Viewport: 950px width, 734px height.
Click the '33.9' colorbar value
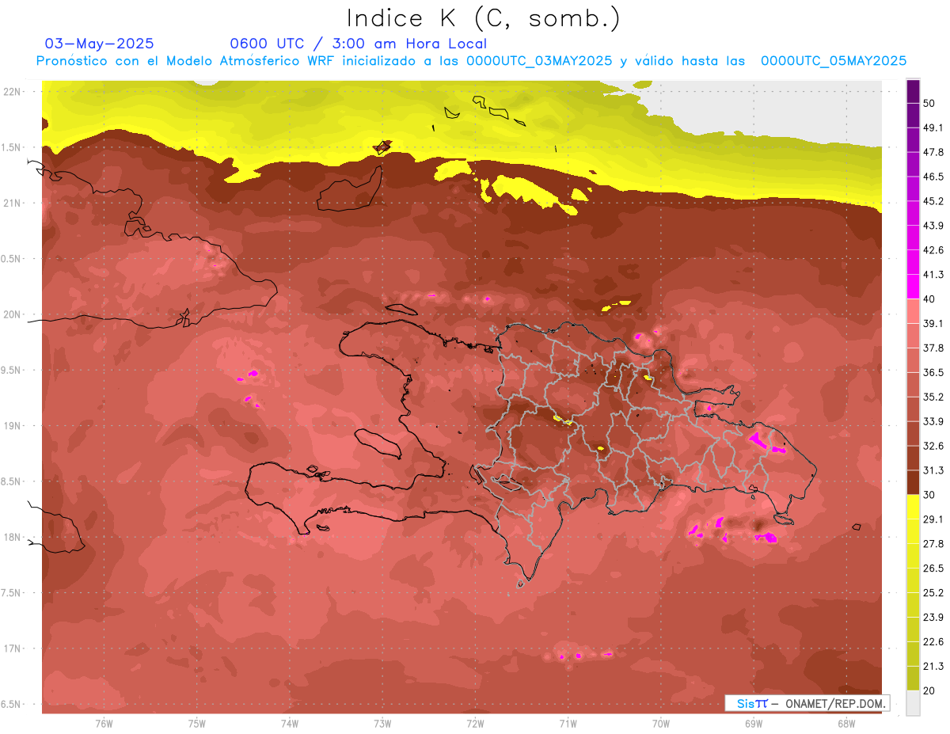point(933,421)
